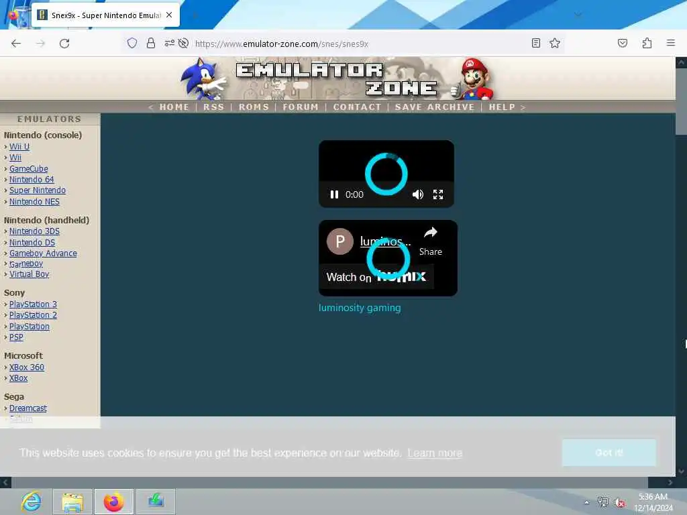This screenshot has width=687, height=515.
Task: Open RSS in the site navigation
Action: tap(213, 107)
